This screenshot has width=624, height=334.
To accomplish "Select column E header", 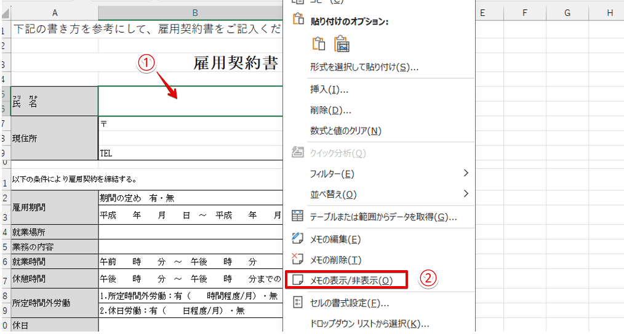I will coord(489,13).
